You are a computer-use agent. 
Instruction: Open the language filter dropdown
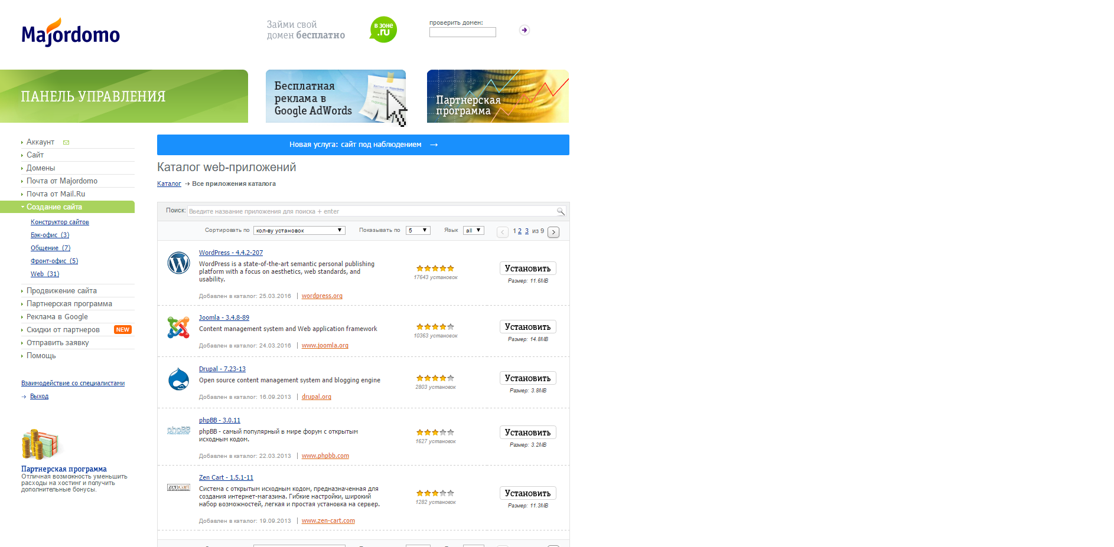(474, 231)
